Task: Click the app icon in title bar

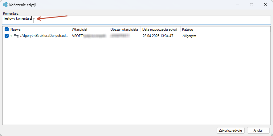Action: point(5,5)
